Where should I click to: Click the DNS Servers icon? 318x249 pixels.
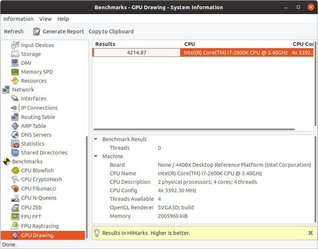pos(15,135)
